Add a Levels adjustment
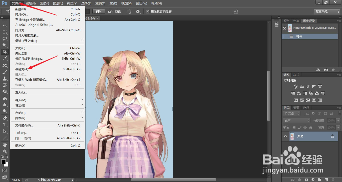The height and width of the screenshot is (182, 342). pos(302,87)
